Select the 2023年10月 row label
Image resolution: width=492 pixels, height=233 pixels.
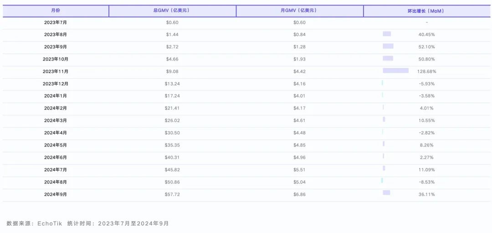(x=56, y=59)
